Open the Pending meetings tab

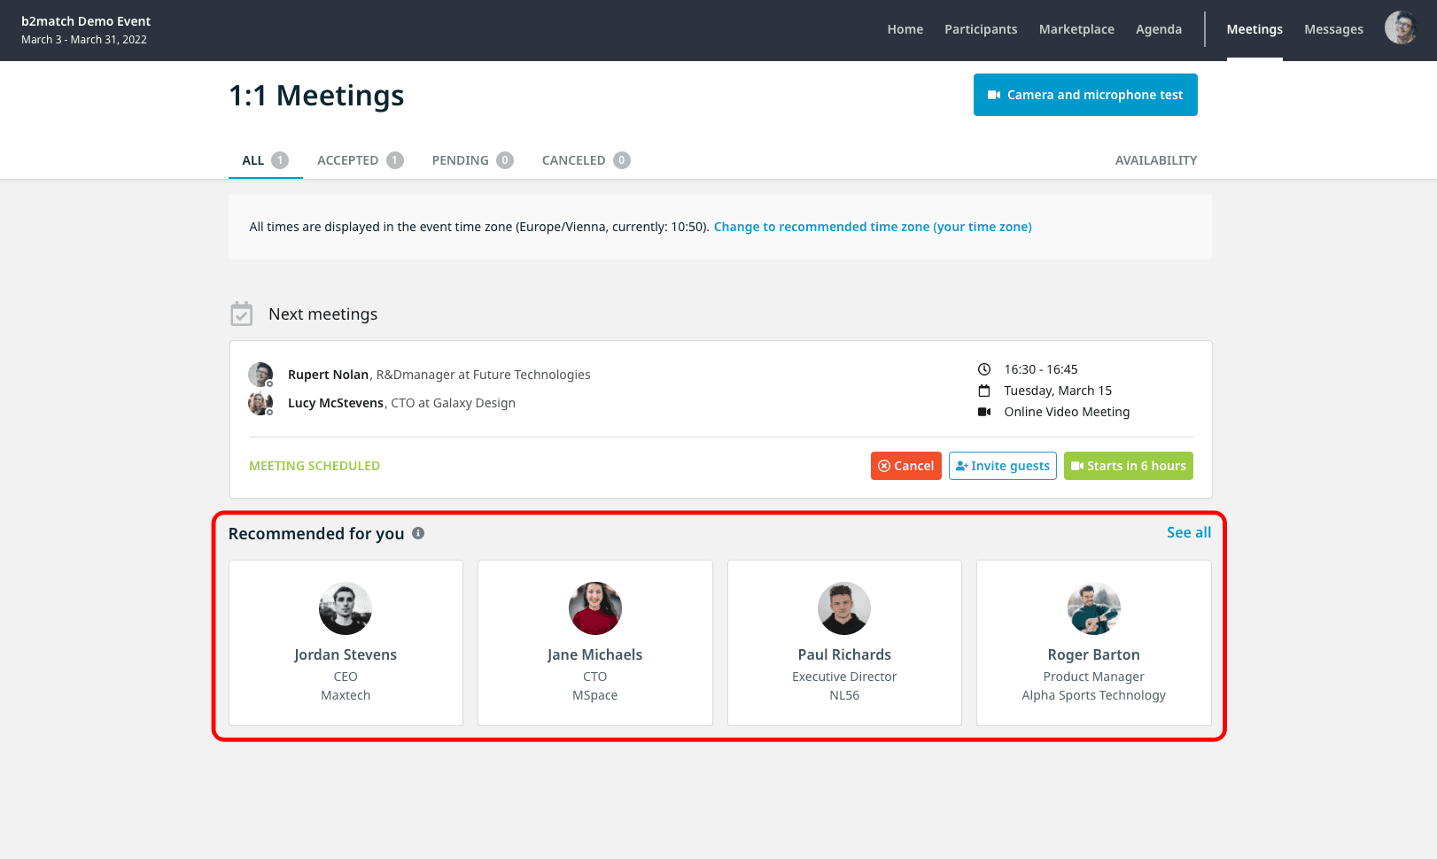click(x=471, y=160)
